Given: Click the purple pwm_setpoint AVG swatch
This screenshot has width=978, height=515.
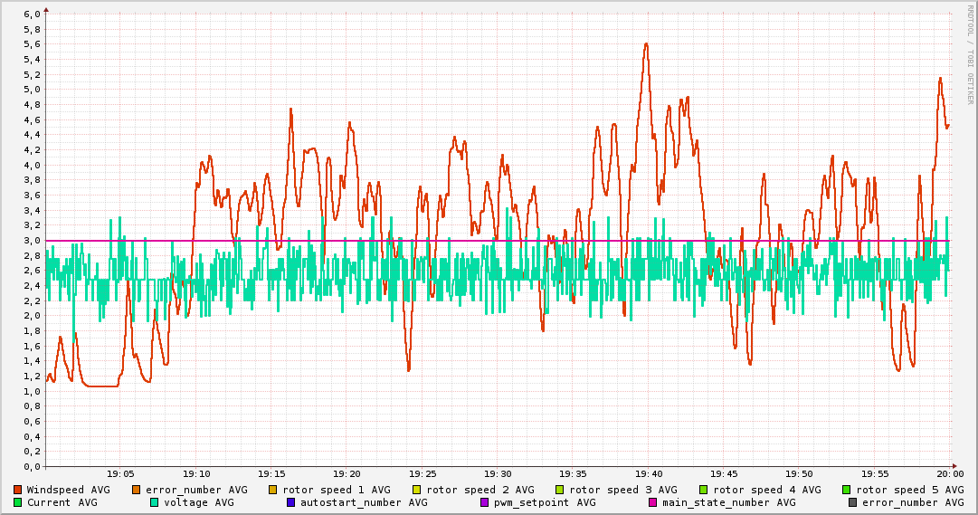Looking at the screenshot, I should (484, 502).
